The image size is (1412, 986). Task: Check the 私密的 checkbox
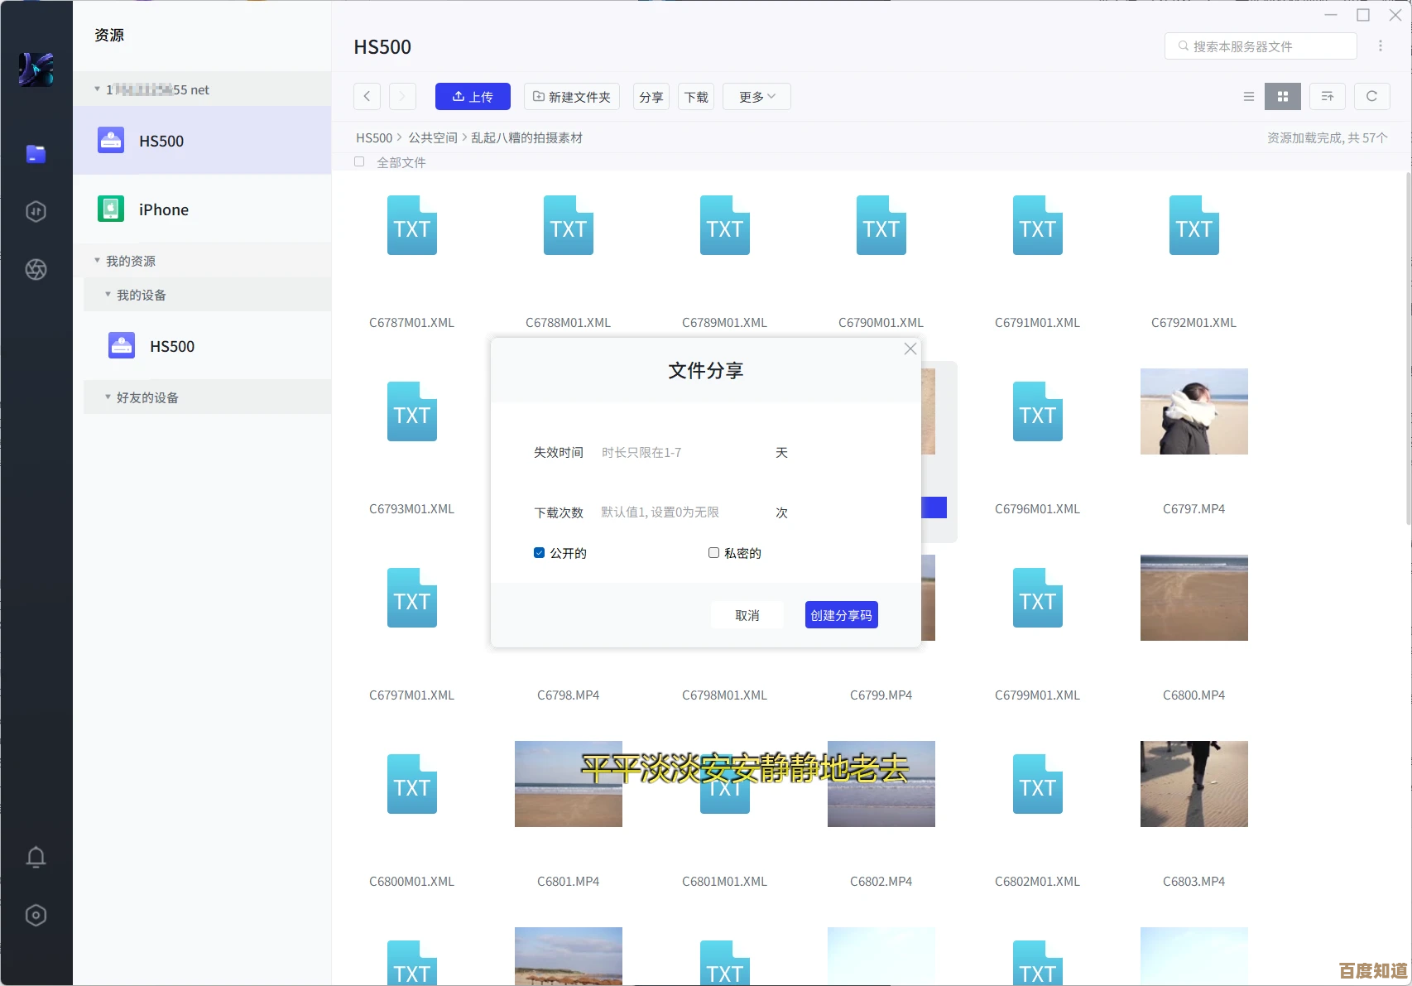coord(713,553)
